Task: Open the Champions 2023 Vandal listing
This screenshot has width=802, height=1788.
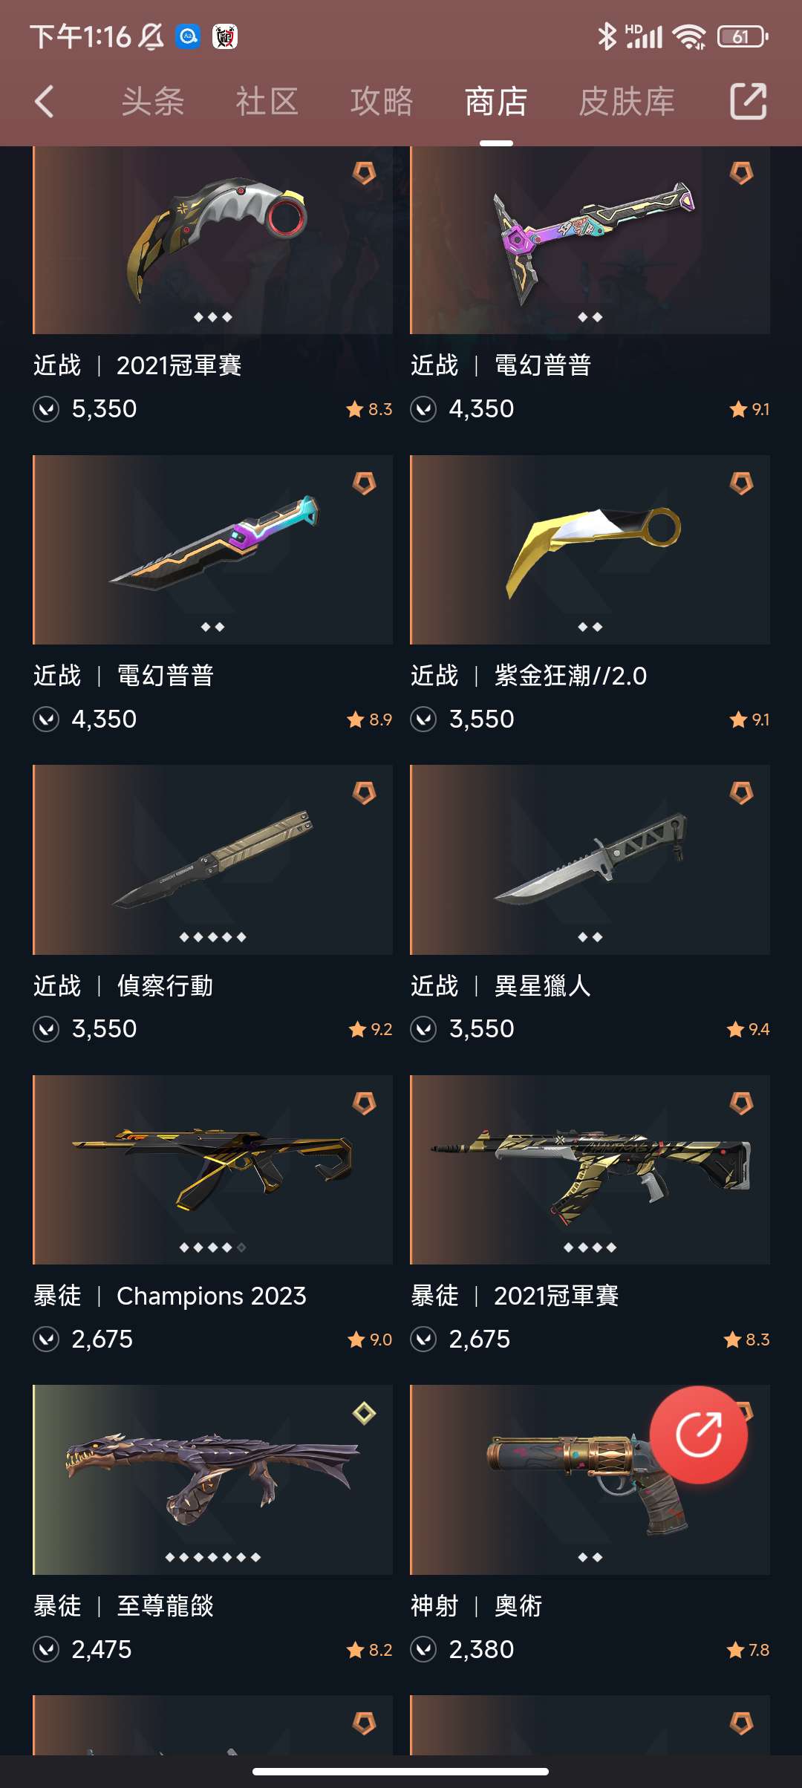Action: tap(212, 1169)
